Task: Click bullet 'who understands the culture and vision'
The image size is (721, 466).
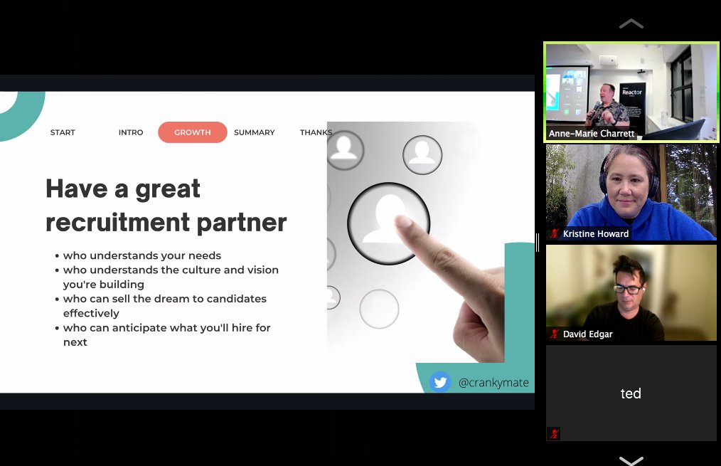Action: click(x=171, y=270)
